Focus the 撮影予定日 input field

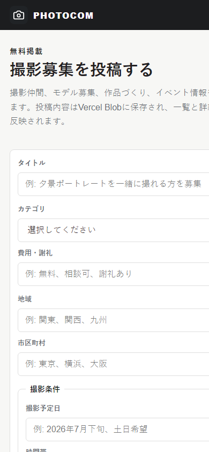(117, 429)
